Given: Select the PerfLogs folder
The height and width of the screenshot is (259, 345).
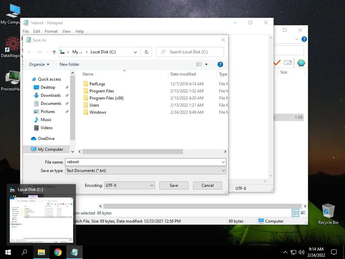Looking at the screenshot, I should [x=97, y=84].
